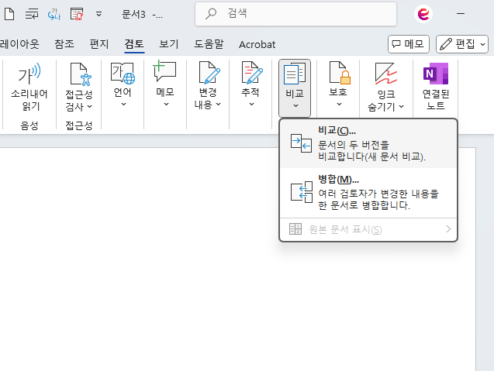Viewport: 494px width, 371px height.
Task: Click 접근성 검사 document icon
Action: pyautogui.click(x=81, y=74)
